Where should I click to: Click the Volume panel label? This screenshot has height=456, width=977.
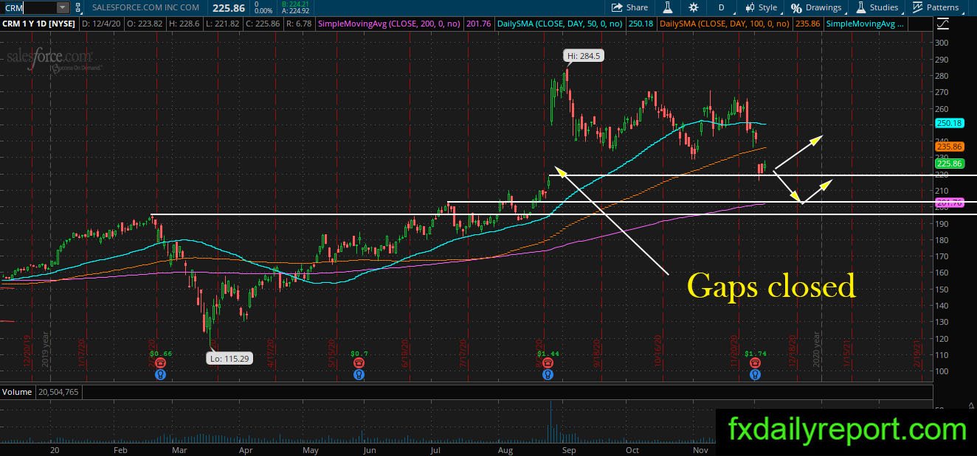click(17, 392)
